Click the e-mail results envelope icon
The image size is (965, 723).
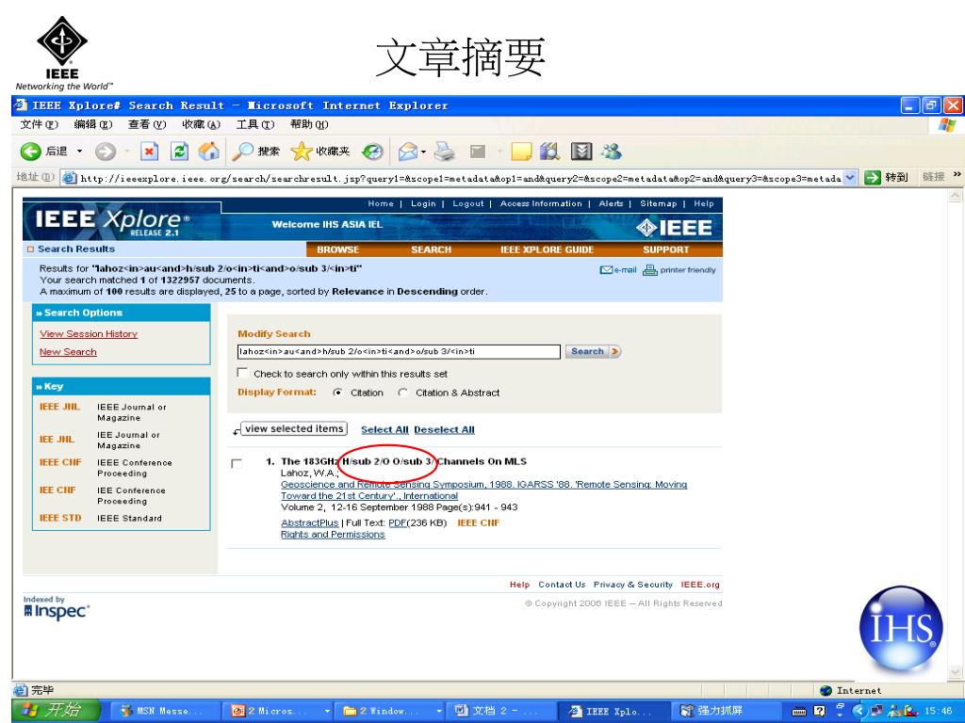click(x=606, y=270)
